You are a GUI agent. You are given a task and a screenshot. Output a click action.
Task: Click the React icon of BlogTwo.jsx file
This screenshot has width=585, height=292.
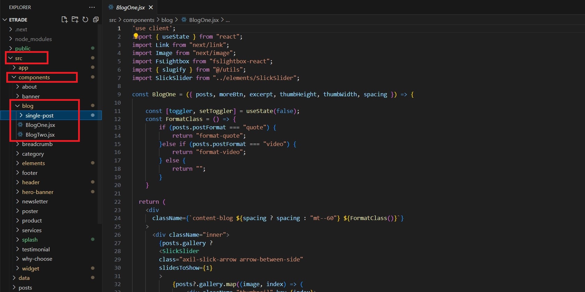point(21,135)
